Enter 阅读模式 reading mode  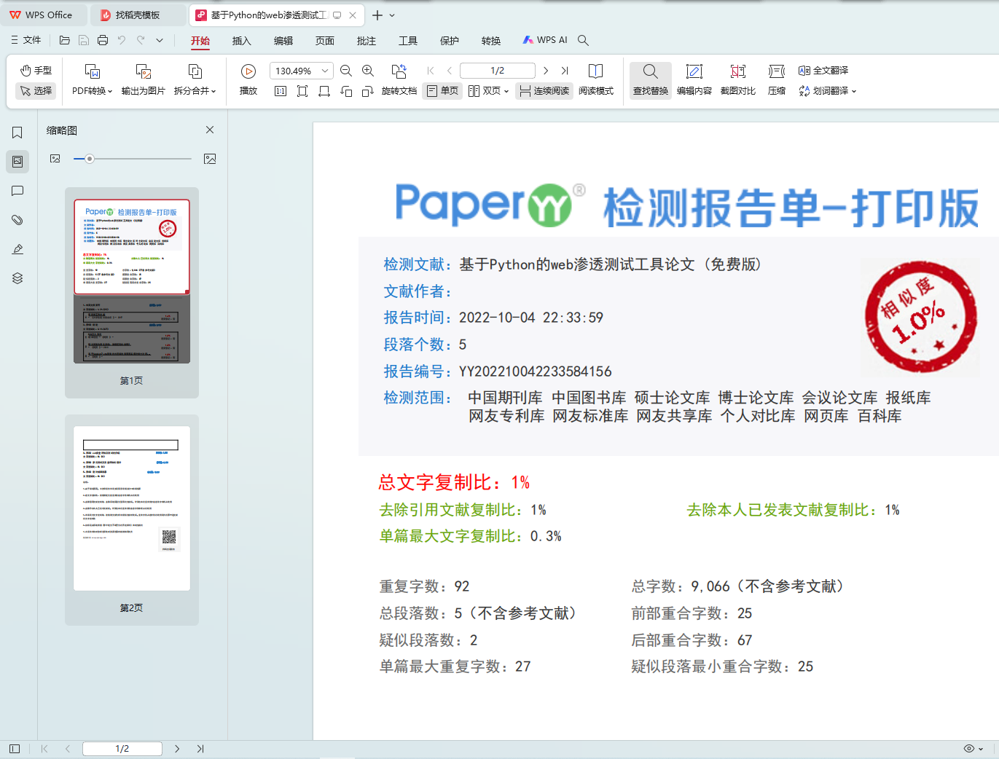[596, 80]
